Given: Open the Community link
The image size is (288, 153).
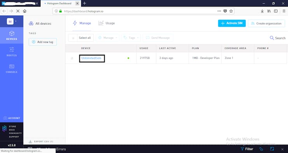Looking at the screenshot, I should click(x=15, y=133).
